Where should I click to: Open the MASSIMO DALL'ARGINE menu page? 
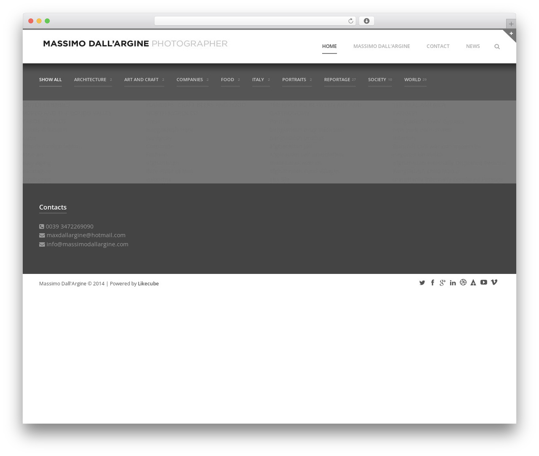pos(382,46)
